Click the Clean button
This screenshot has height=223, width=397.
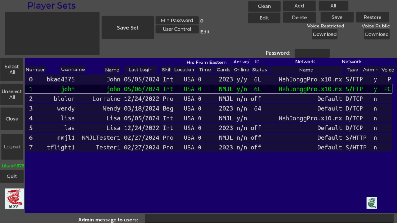(264, 7)
